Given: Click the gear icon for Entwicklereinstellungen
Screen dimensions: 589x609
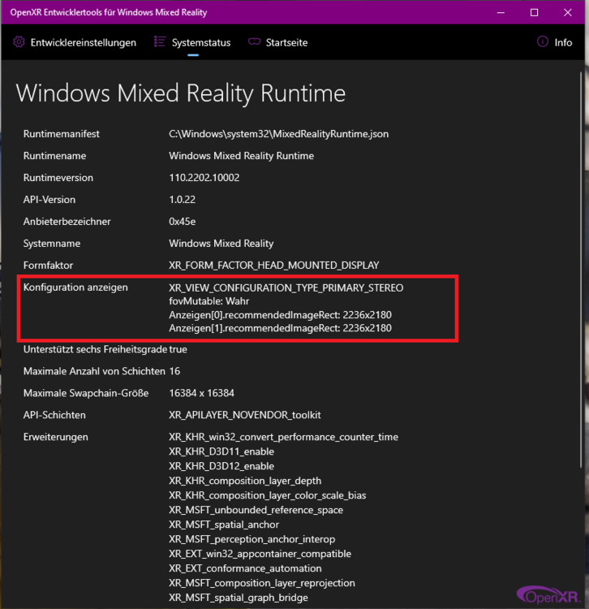Looking at the screenshot, I should coord(19,42).
